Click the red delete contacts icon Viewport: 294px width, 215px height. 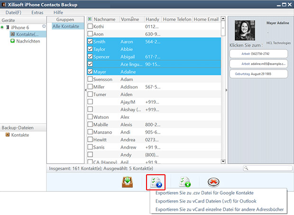pyautogui.click(x=213, y=182)
